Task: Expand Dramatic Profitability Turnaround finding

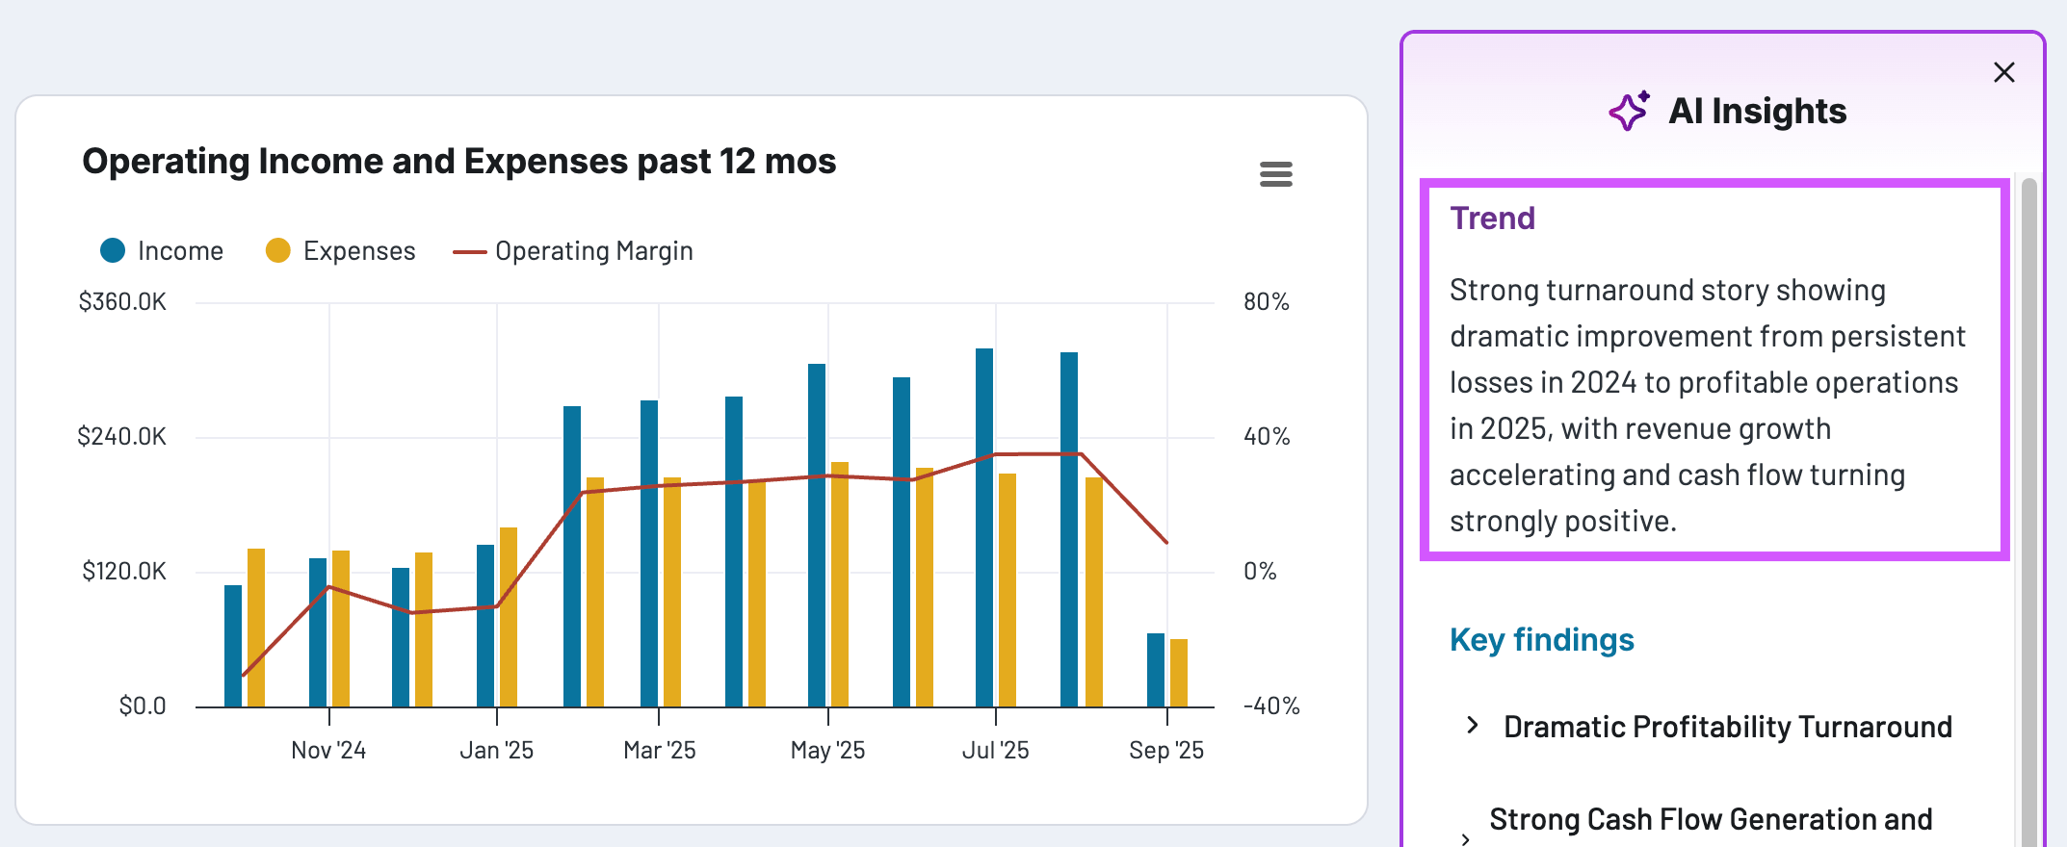Action: click(1727, 727)
